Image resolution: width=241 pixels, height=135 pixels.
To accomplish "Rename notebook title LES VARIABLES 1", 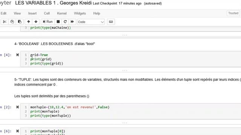I will click(x=53, y=3).
